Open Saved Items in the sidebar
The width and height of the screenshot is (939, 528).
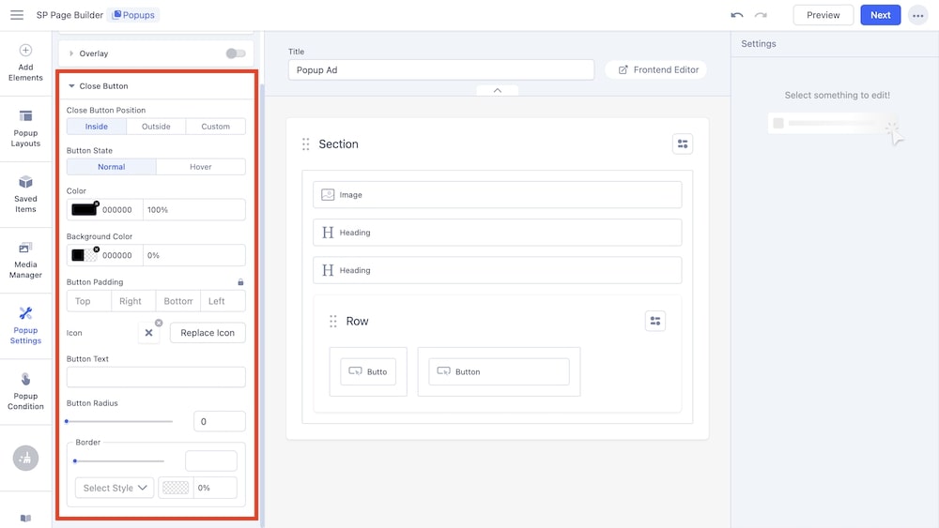tap(25, 192)
